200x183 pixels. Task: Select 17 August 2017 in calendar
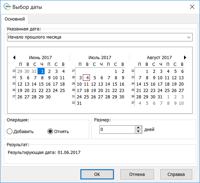pyautogui.click(x=160, y=84)
